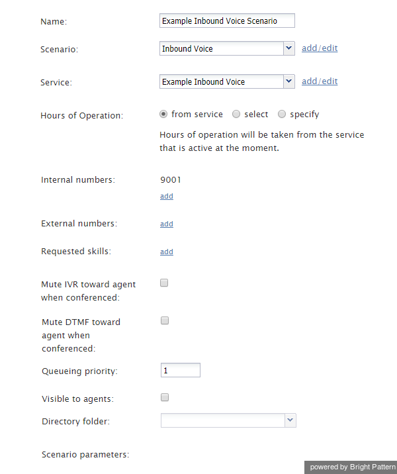Add a new internal number

(x=167, y=197)
